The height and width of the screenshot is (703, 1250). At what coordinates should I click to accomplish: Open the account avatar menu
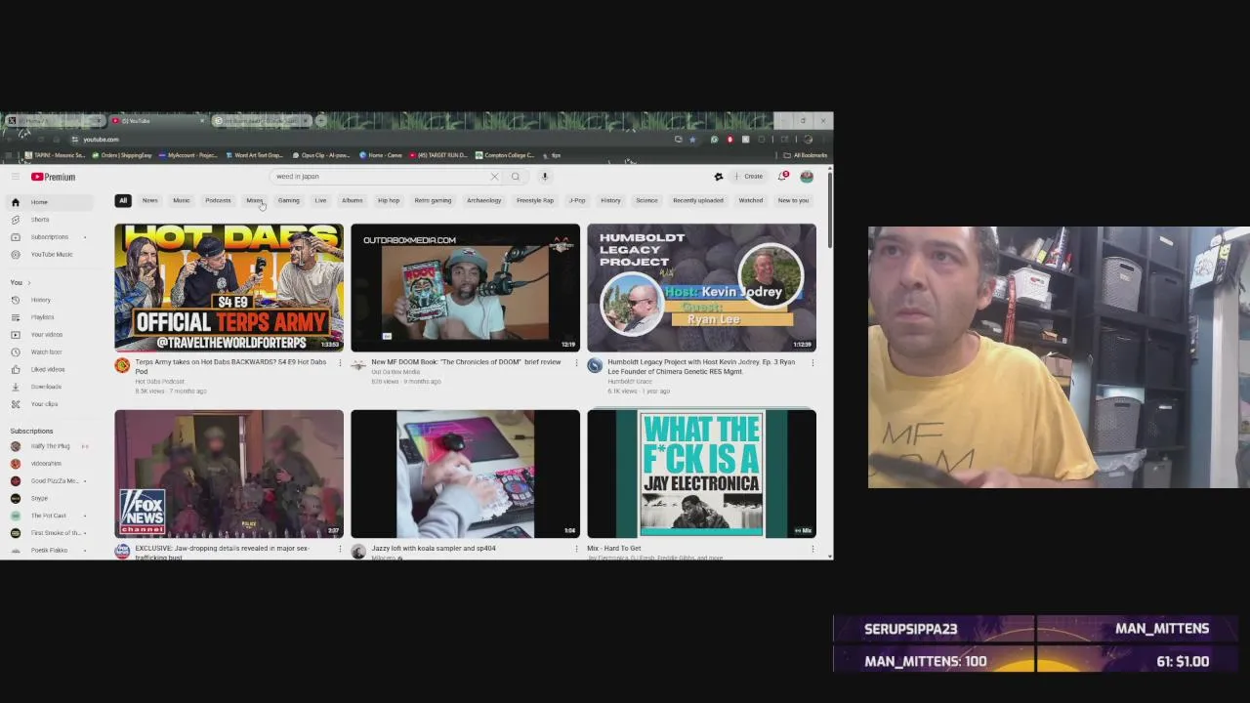(807, 177)
